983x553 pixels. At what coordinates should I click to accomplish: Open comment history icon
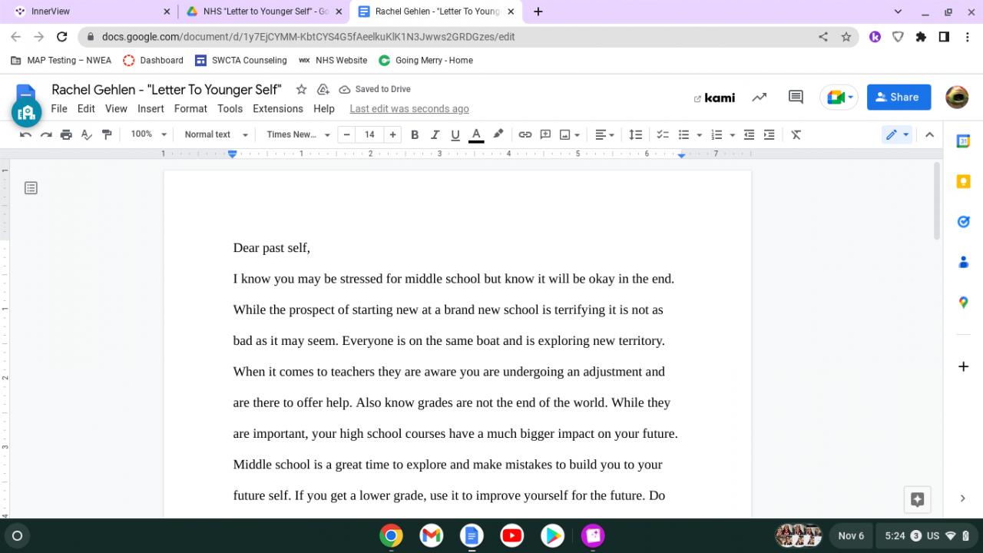(x=796, y=98)
